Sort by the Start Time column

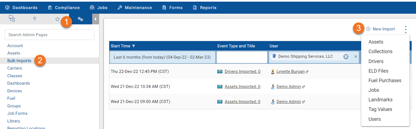(x=123, y=46)
